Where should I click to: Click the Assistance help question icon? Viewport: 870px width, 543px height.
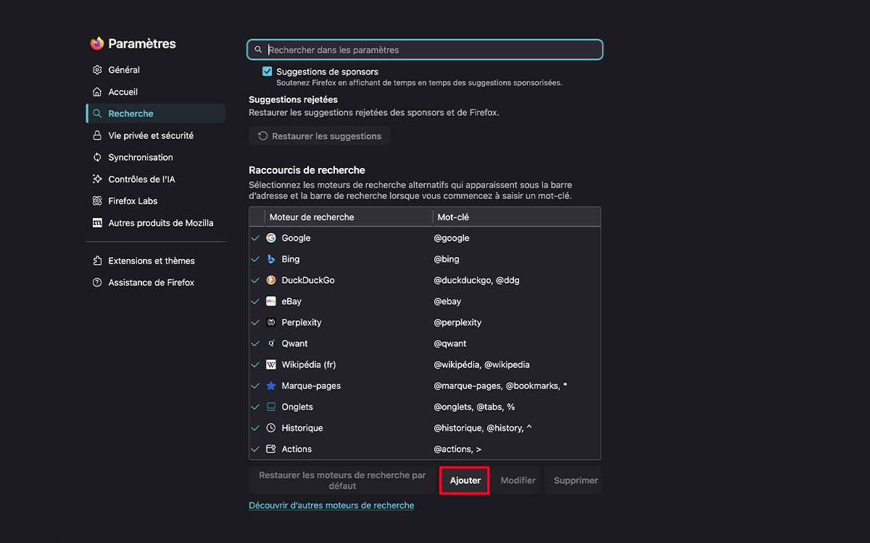tap(97, 282)
